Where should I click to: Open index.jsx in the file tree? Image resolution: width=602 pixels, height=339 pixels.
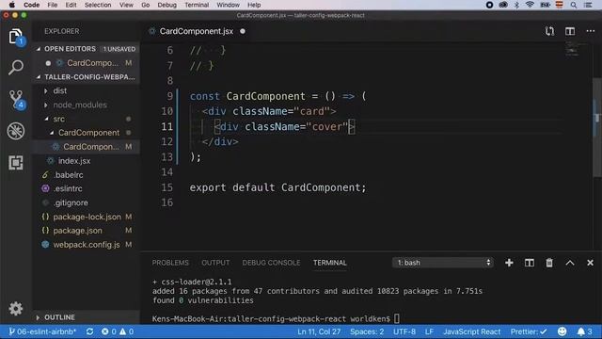[x=74, y=161]
